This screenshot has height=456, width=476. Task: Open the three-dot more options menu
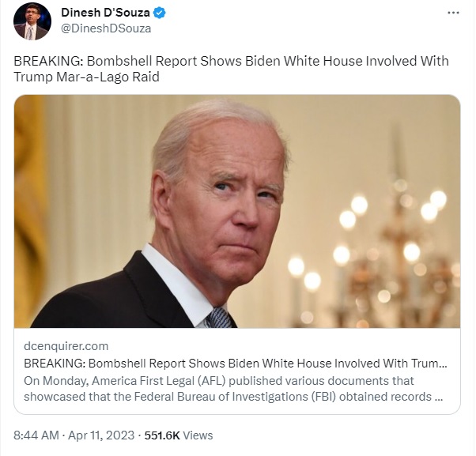click(453, 13)
